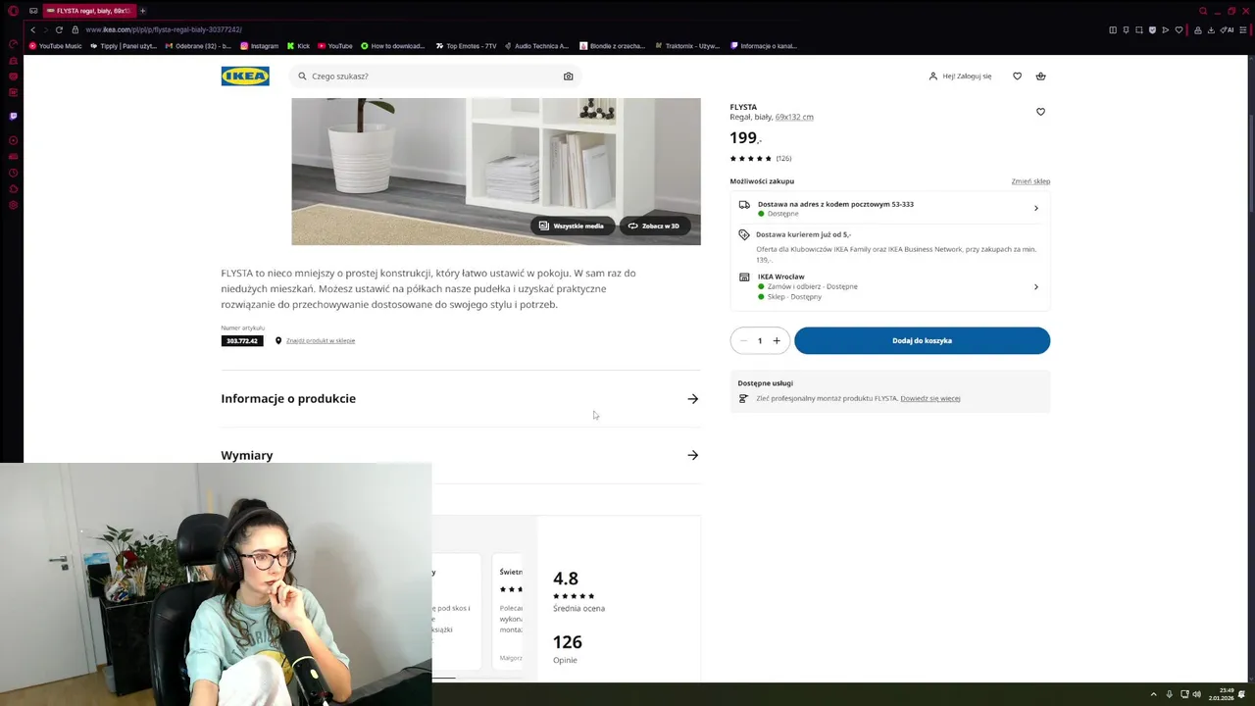Reload the page
This screenshot has width=1255, height=706.
pos(59,29)
